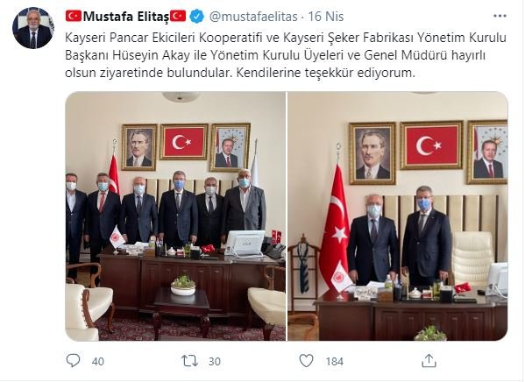Open the left group photo
The width and height of the screenshot is (525, 382).
(175, 216)
